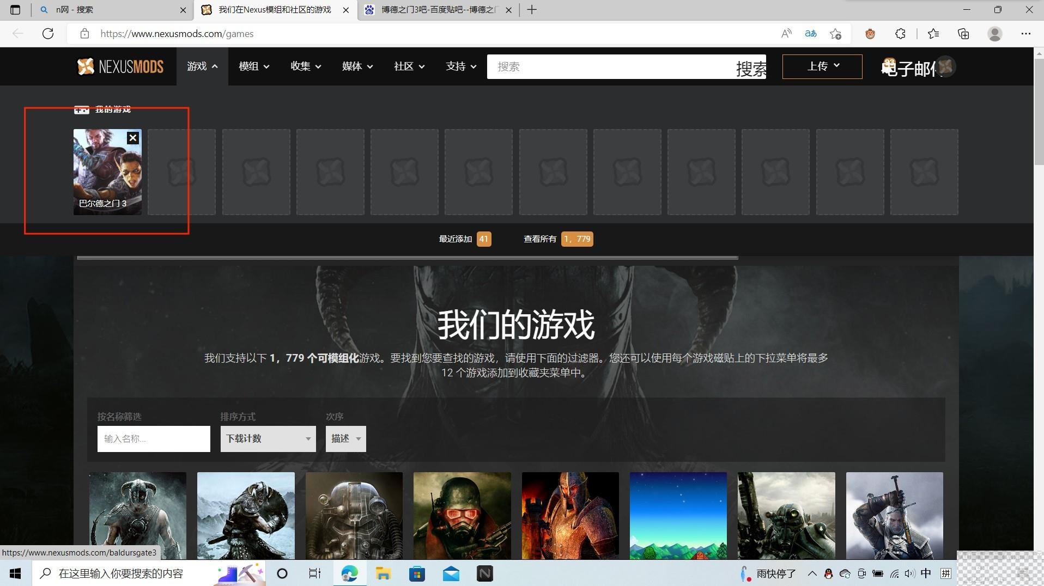Open File Explorer from taskbar
Viewport: 1044px width, 586px height.
click(383, 573)
